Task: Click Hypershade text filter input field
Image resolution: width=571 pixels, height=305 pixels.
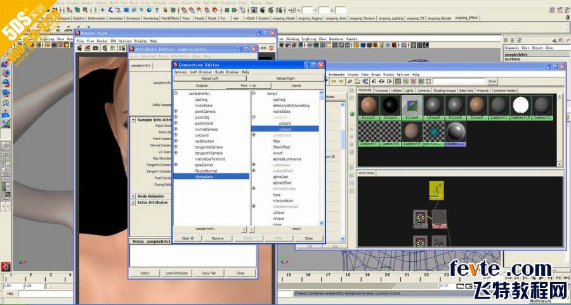Action: point(460,81)
